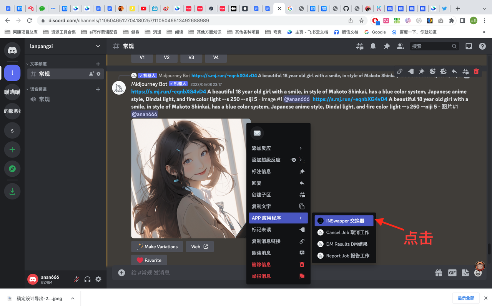492x308 pixels.
Task: Add reaction from message hover toolbar
Action: pos(433,71)
